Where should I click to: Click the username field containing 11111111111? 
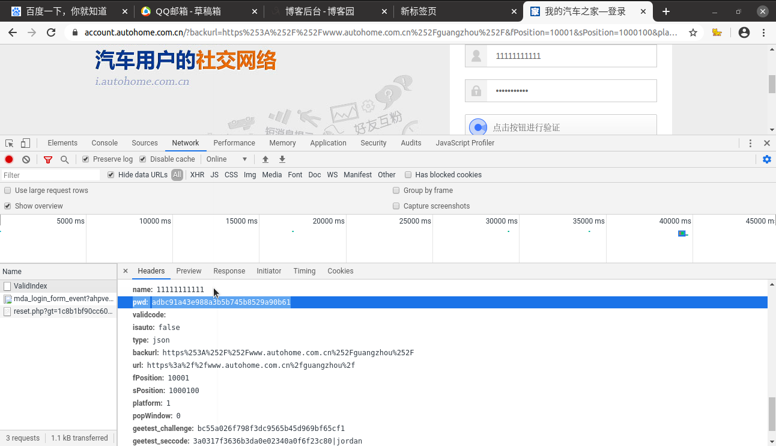point(561,56)
